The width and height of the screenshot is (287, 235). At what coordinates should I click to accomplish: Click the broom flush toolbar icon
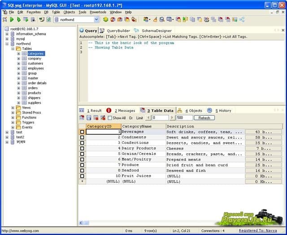click(155, 19)
